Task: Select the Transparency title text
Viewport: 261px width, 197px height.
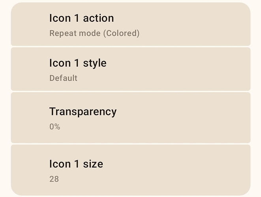Action: pyautogui.click(x=83, y=112)
